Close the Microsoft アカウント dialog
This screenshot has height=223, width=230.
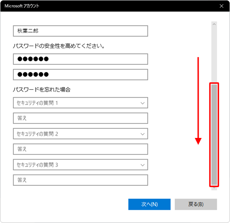tap(221, 6)
